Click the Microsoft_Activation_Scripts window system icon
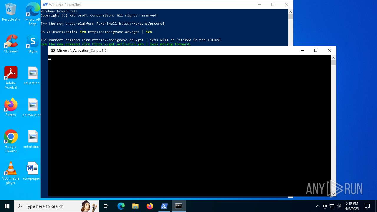 [53, 51]
